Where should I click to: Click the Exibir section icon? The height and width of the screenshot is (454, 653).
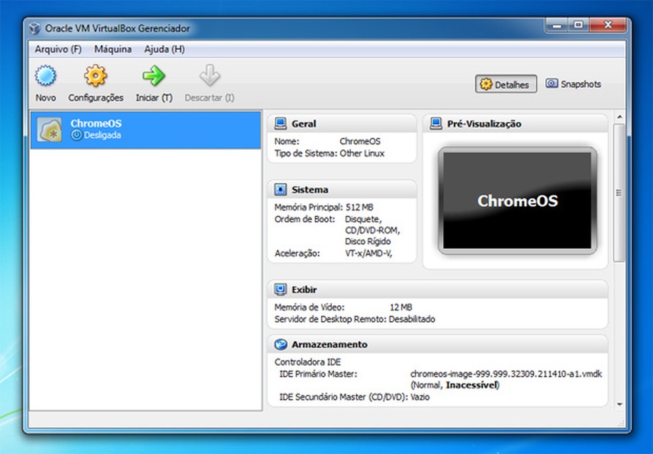281,289
